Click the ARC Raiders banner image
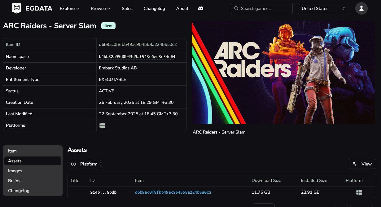 coord(283,73)
